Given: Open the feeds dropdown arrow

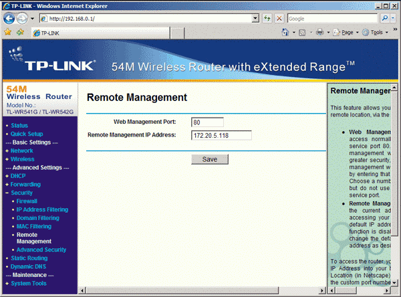Looking at the screenshot, I should 311,33.
